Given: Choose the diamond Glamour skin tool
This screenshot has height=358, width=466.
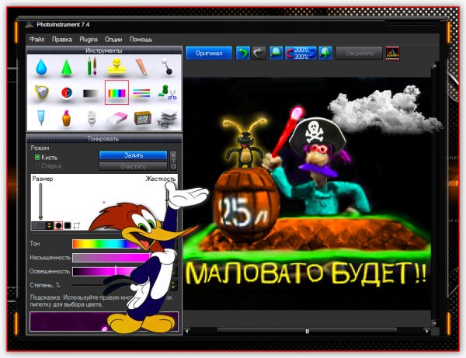Looking at the screenshot, I should pos(41,92).
